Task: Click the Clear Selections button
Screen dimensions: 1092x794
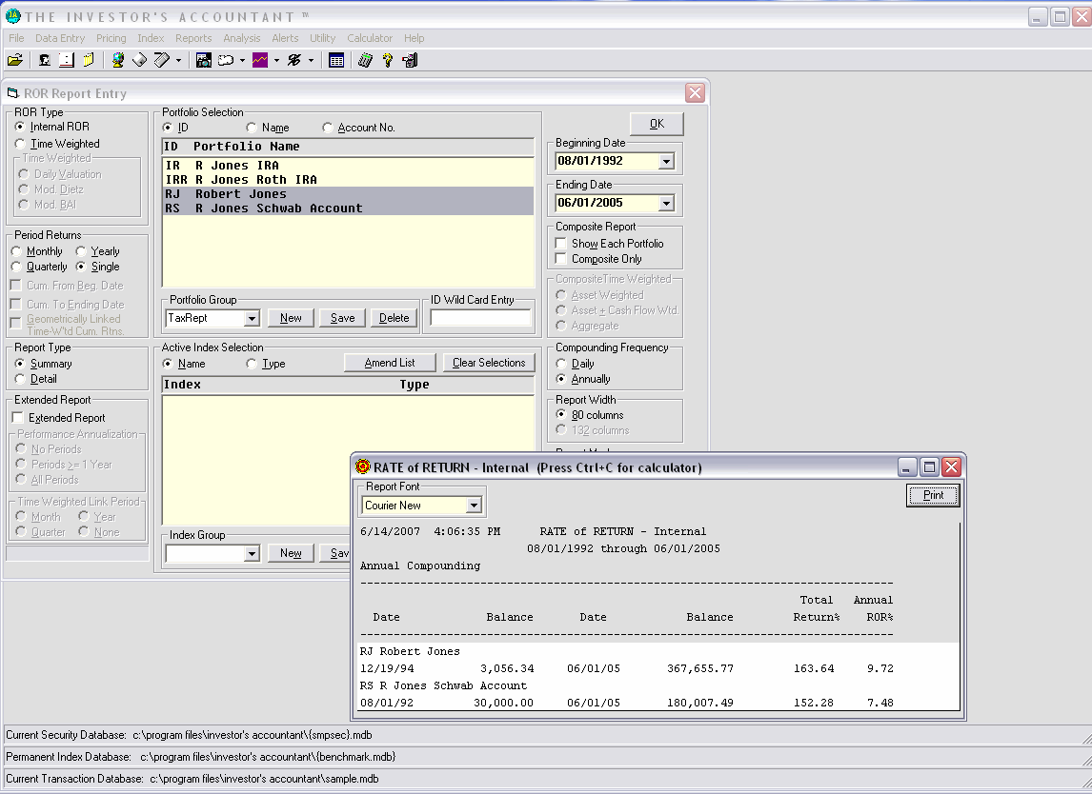Action: pyautogui.click(x=489, y=363)
